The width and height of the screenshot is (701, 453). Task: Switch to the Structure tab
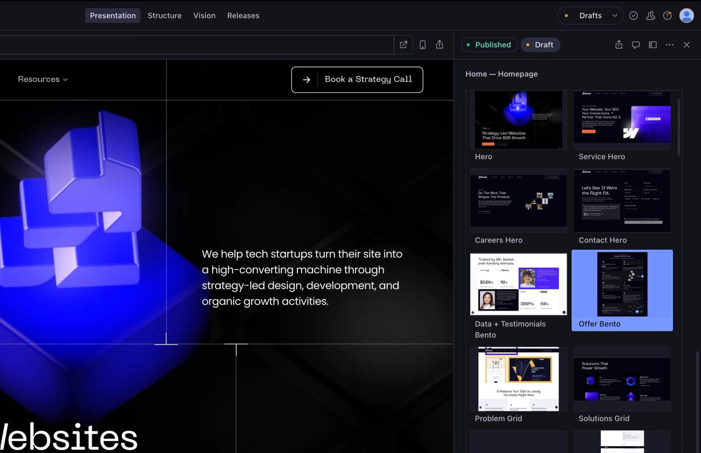[x=165, y=15]
